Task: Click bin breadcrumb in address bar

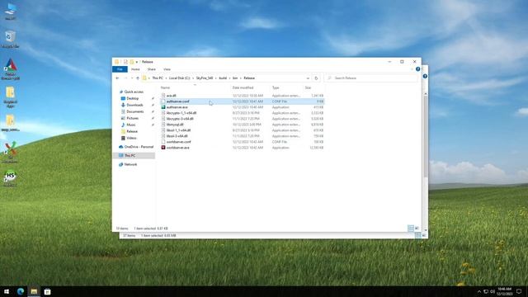Action: [235, 78]
